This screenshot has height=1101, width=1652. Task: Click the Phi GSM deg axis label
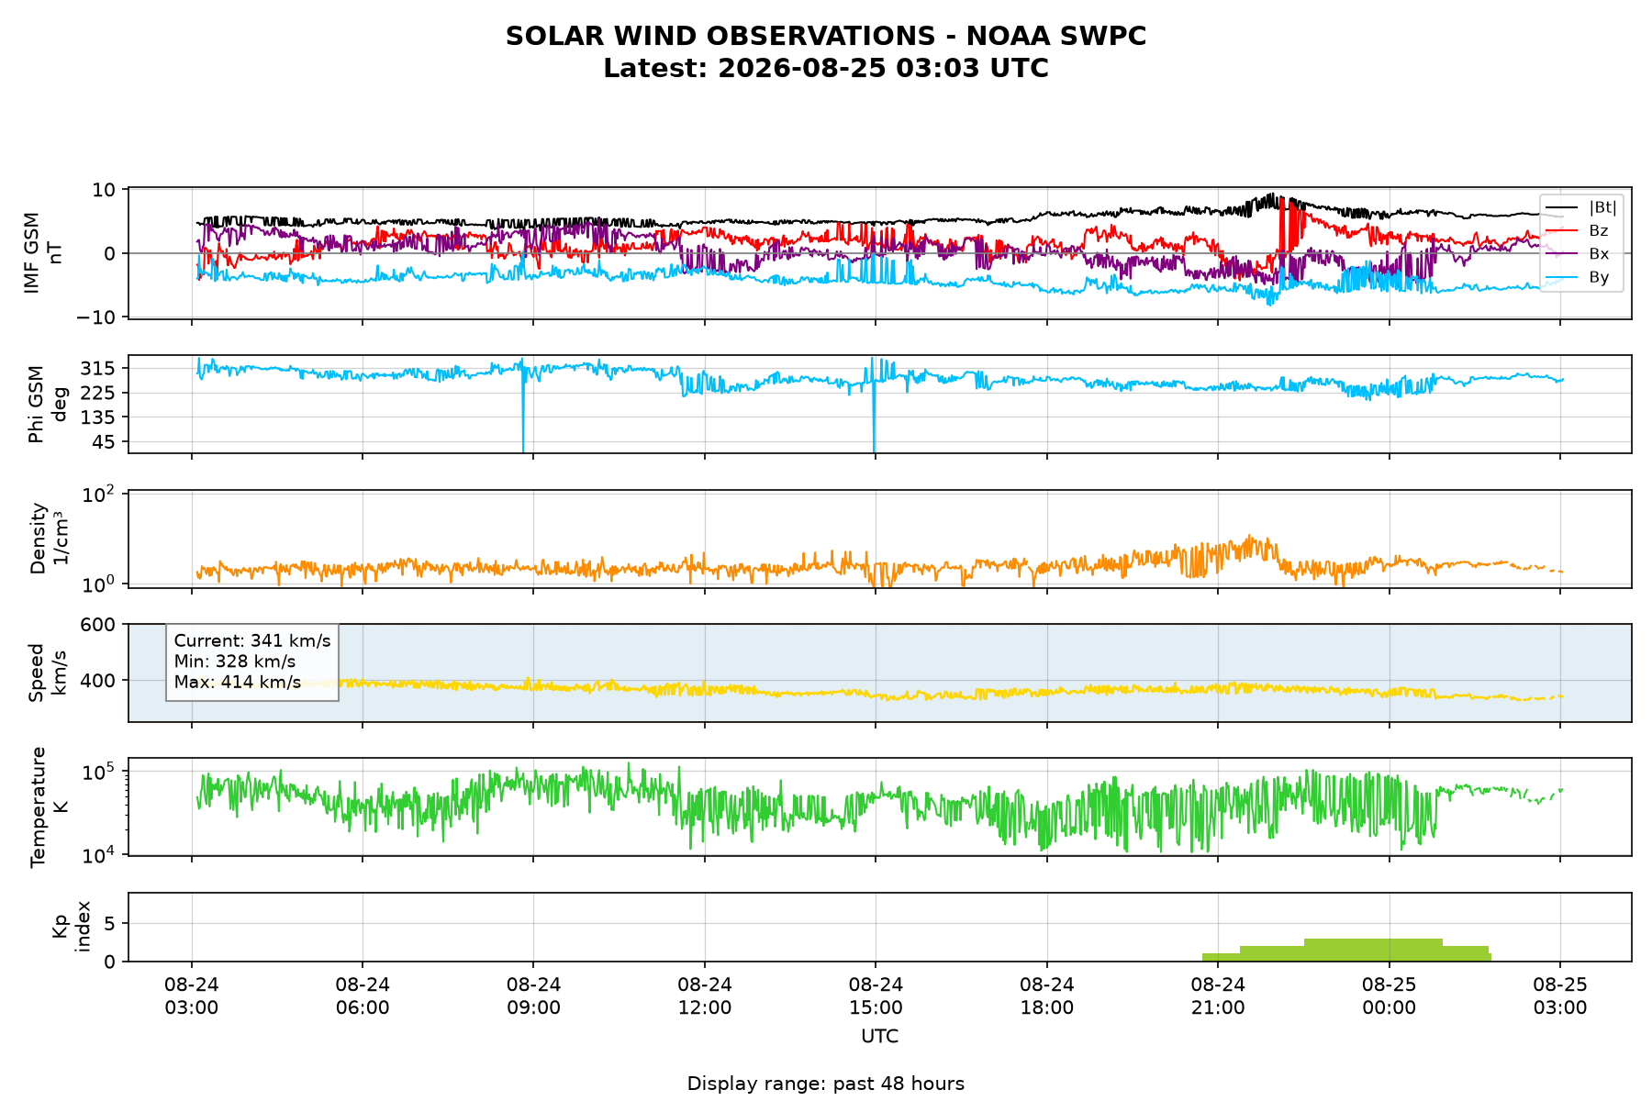48,404
